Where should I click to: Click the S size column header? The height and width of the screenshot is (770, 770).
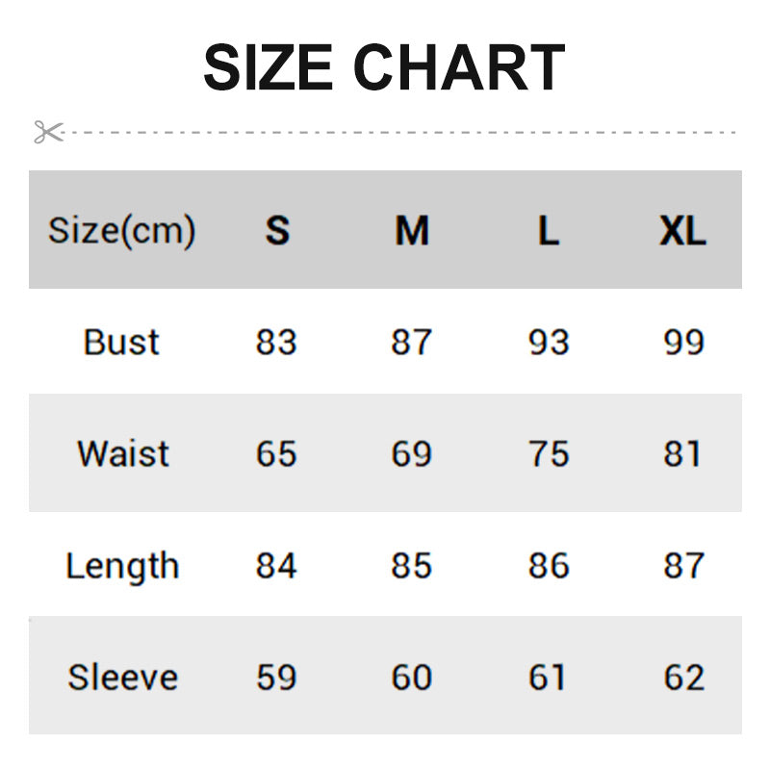click(277, 231)
